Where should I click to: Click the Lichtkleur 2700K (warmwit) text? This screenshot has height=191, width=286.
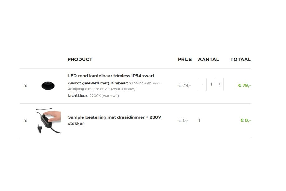(93, 96)
